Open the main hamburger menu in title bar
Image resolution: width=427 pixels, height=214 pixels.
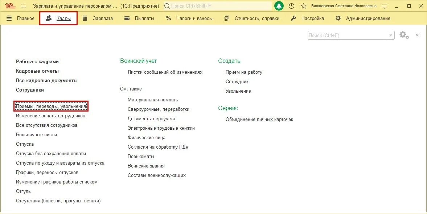[x=23, y=6]
